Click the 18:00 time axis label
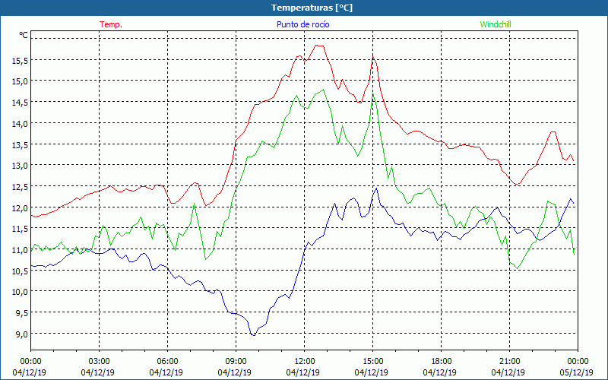Screen dimensions: 608x380 [x=442, y=362]
